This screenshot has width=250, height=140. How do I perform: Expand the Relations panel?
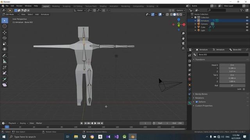tap(200, 98)
